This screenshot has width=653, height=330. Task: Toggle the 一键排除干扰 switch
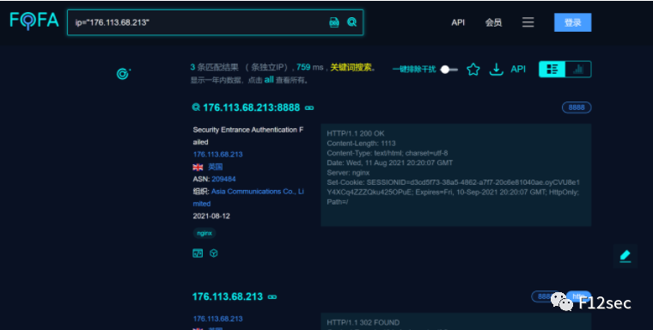coord(449,69)
